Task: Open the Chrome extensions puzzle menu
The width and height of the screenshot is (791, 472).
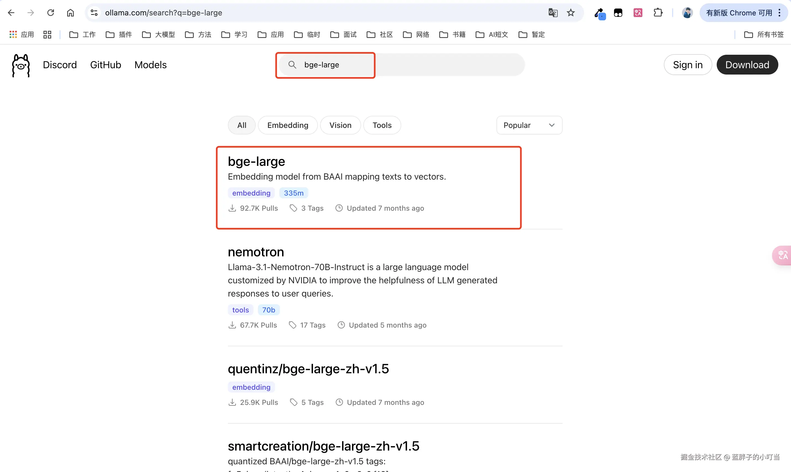Action: 658,13
